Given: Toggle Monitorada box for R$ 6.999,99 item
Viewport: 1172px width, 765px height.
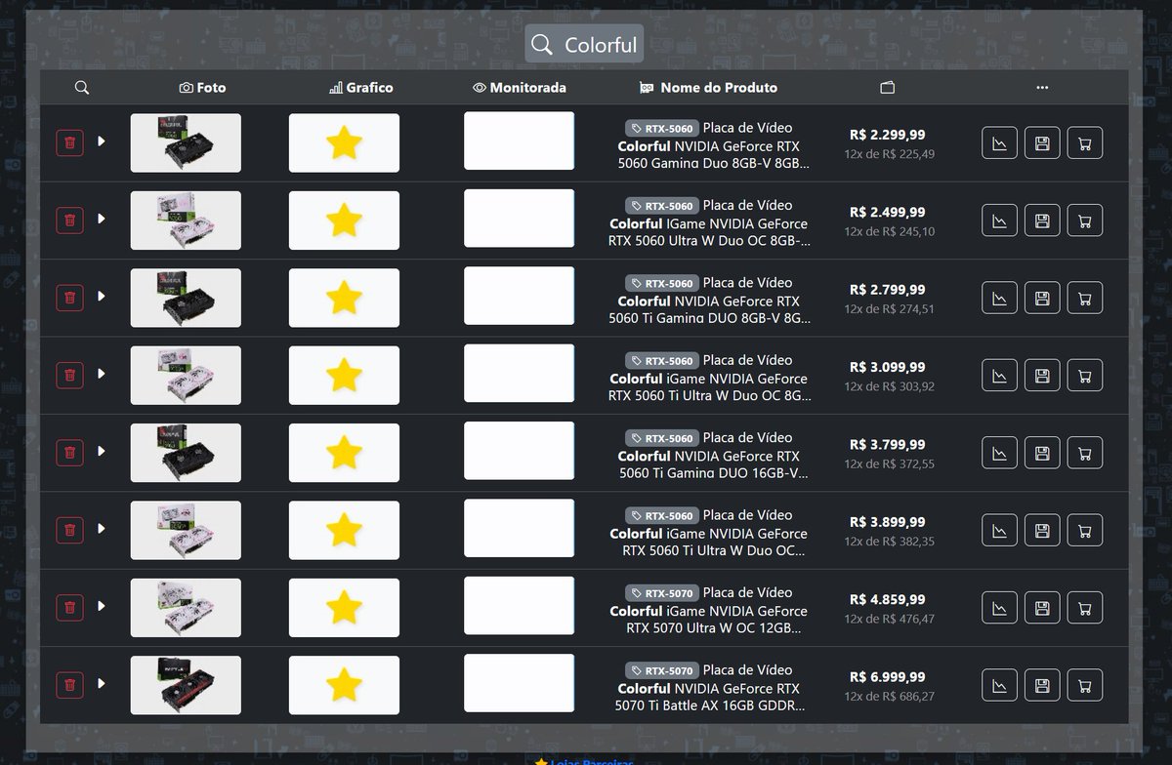Looking at the screenshot, I should click(x=519, y=683).
